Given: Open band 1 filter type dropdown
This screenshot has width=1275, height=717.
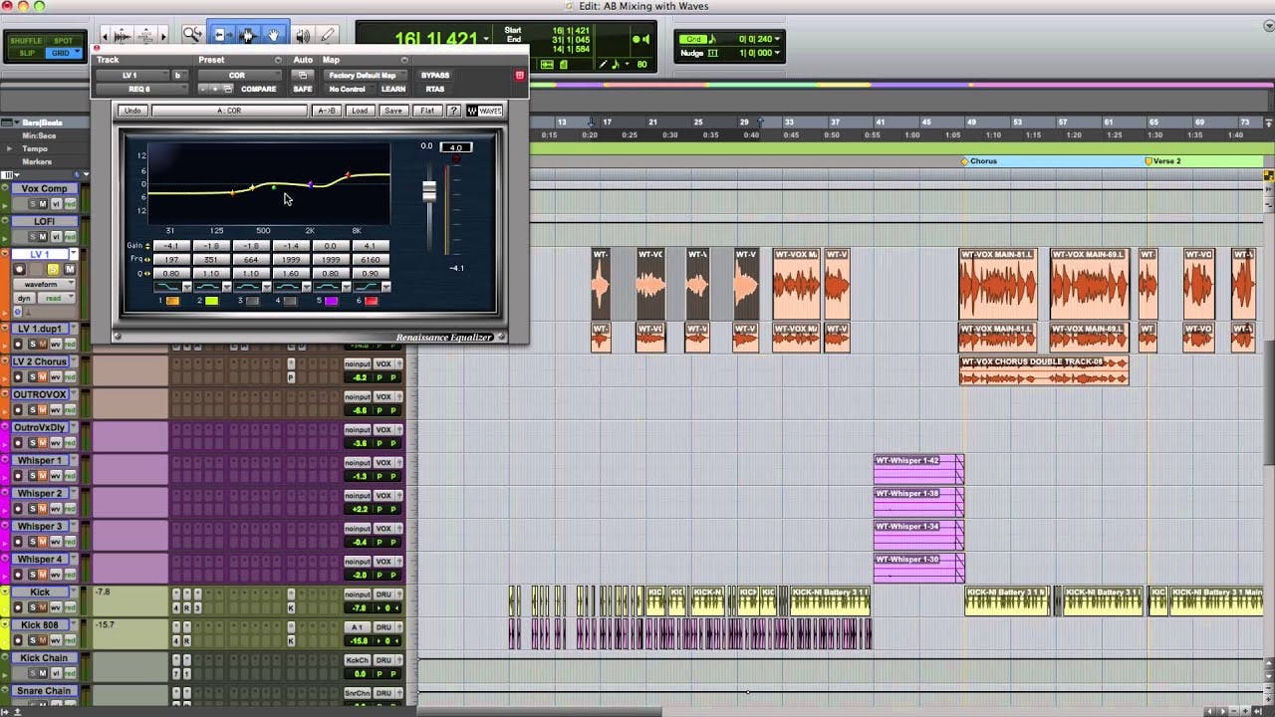Looking at the screenshot, I should (x=187, y=287).
